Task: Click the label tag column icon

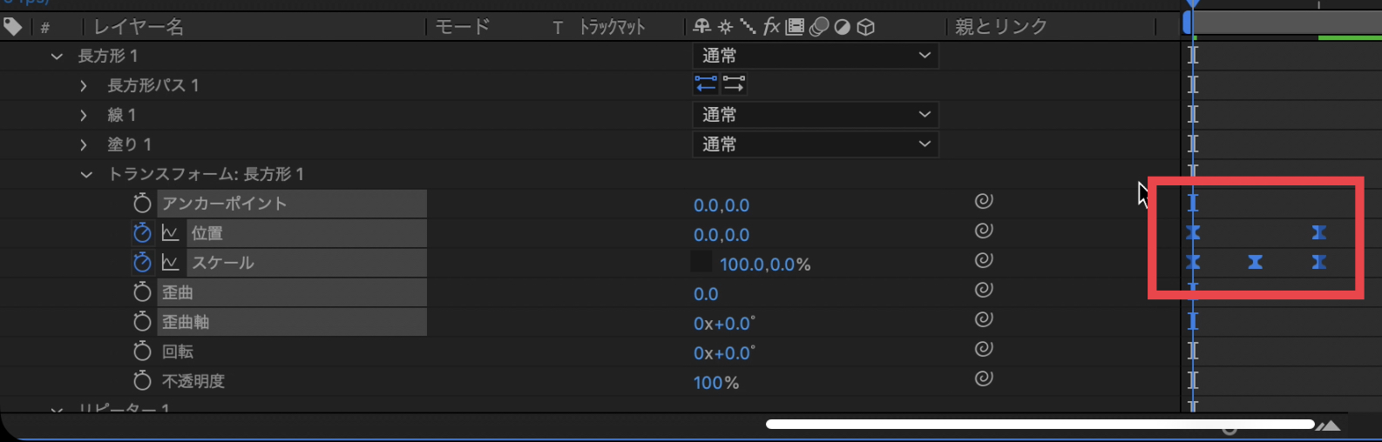Action: point(12,27)
